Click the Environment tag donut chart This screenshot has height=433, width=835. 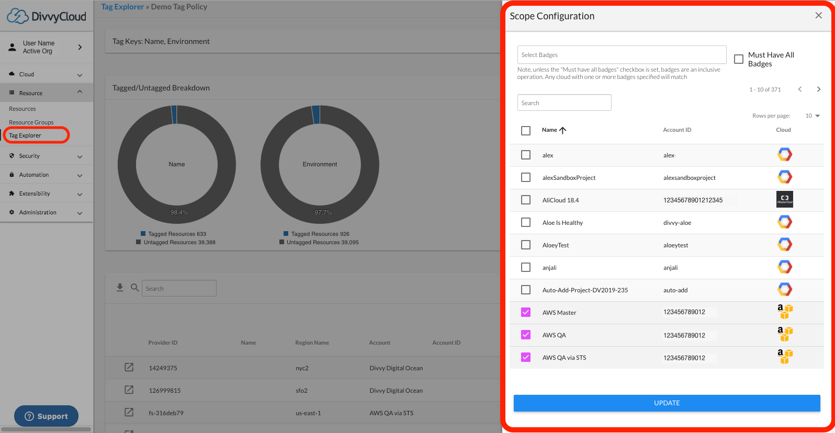pos(320,164)
